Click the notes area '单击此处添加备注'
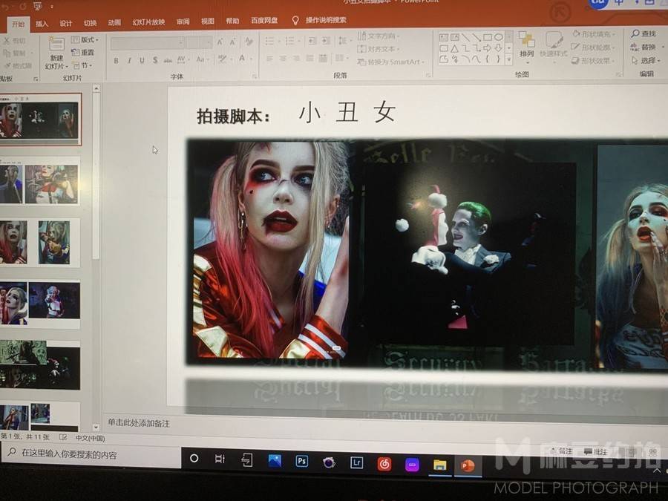The height and width of the screenshot is (501, 668). [139, 423]
